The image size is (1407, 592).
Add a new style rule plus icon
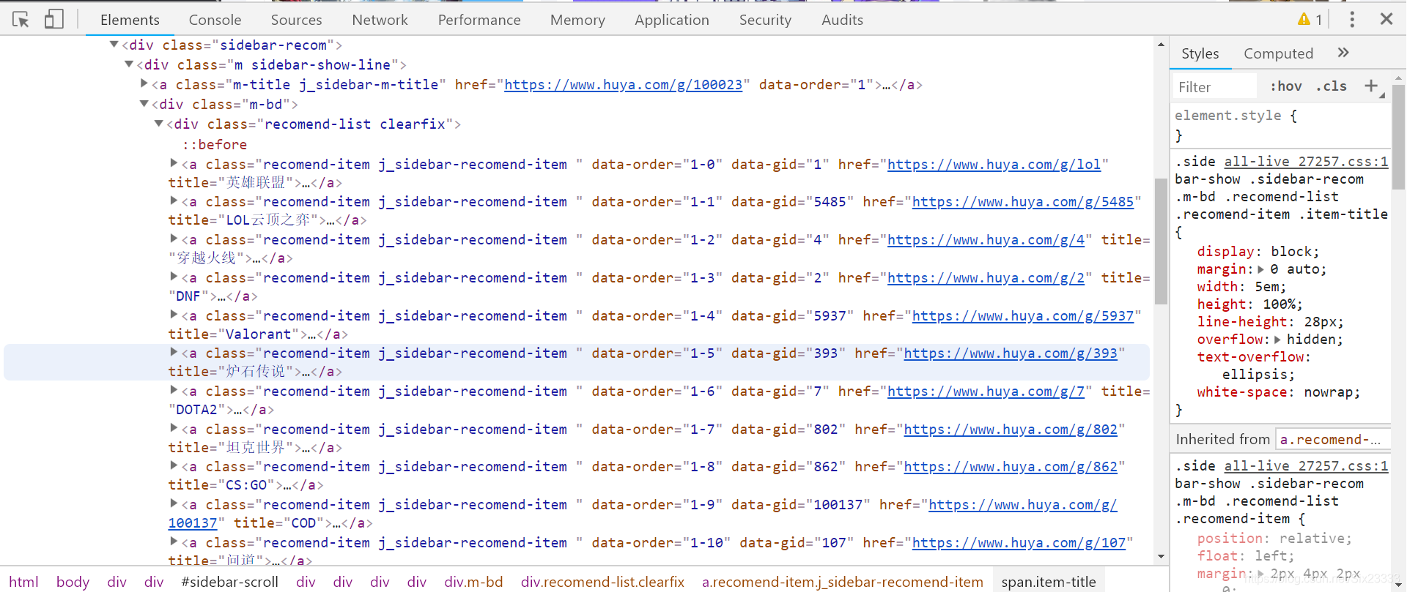pos(1371,86)
